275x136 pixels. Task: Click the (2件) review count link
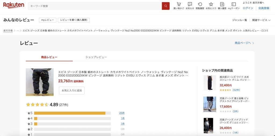tap(236, 111)
